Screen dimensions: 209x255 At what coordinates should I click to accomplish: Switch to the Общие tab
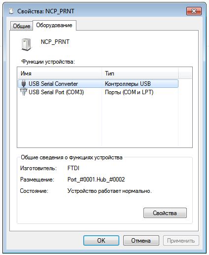tap(22, 26)
